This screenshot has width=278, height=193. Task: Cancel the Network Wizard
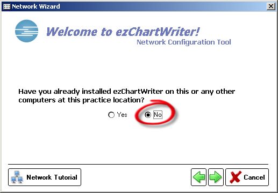(x=247, y=177)
